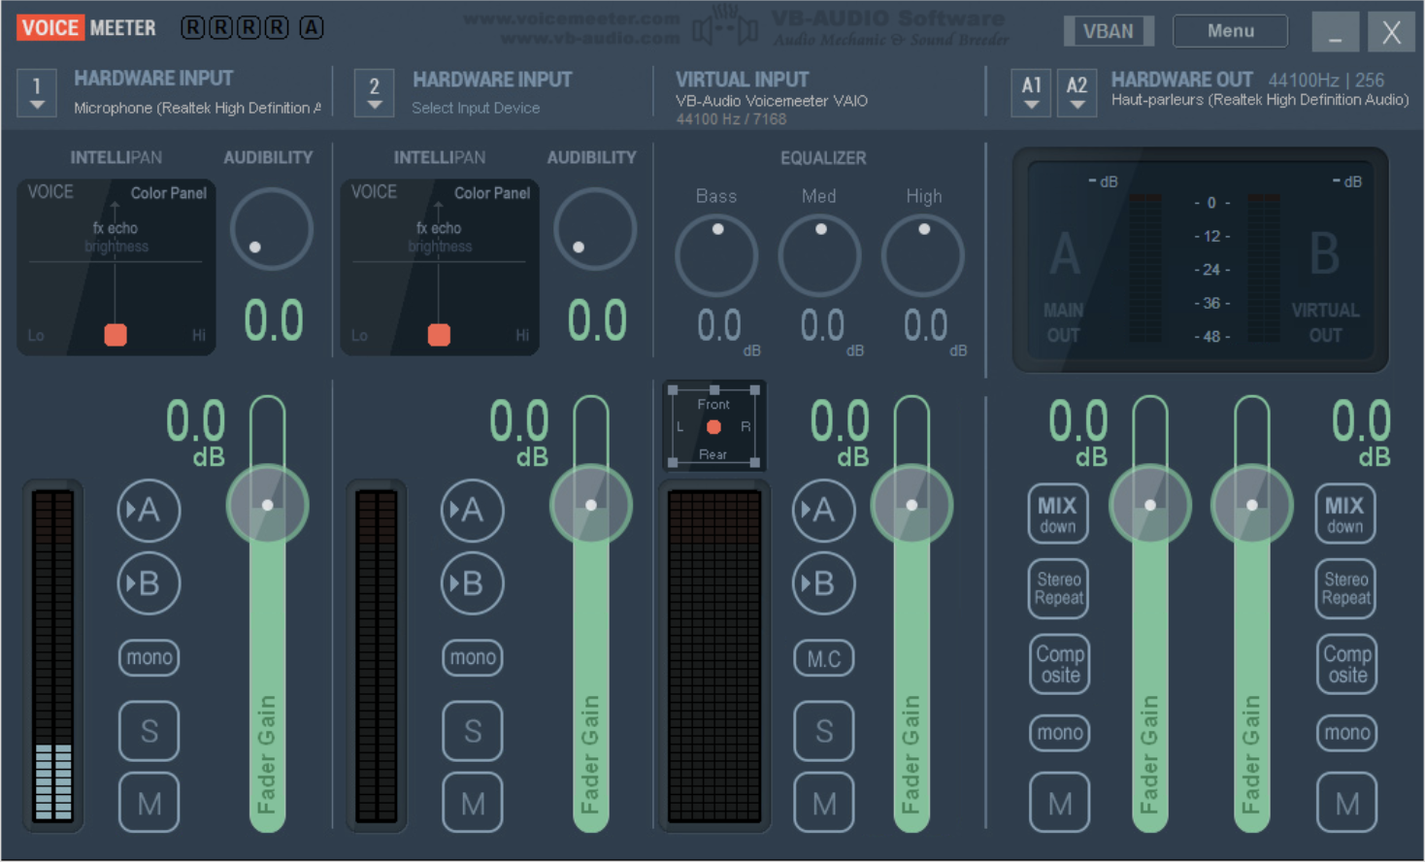Open Hardware Input 1 device selector
This screenshot has height=862, width=1425.
[37, 93]
